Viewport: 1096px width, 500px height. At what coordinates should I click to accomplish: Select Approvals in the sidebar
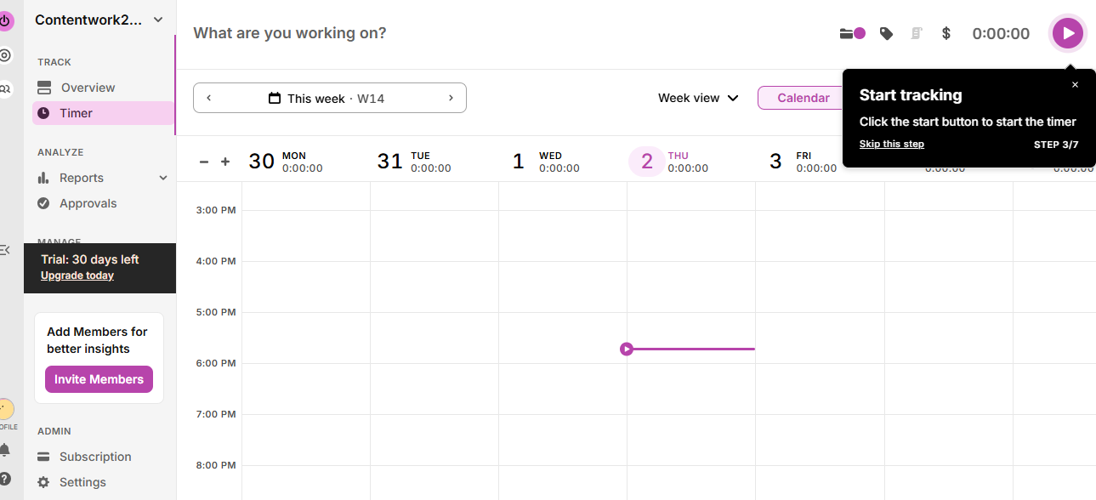88,203
